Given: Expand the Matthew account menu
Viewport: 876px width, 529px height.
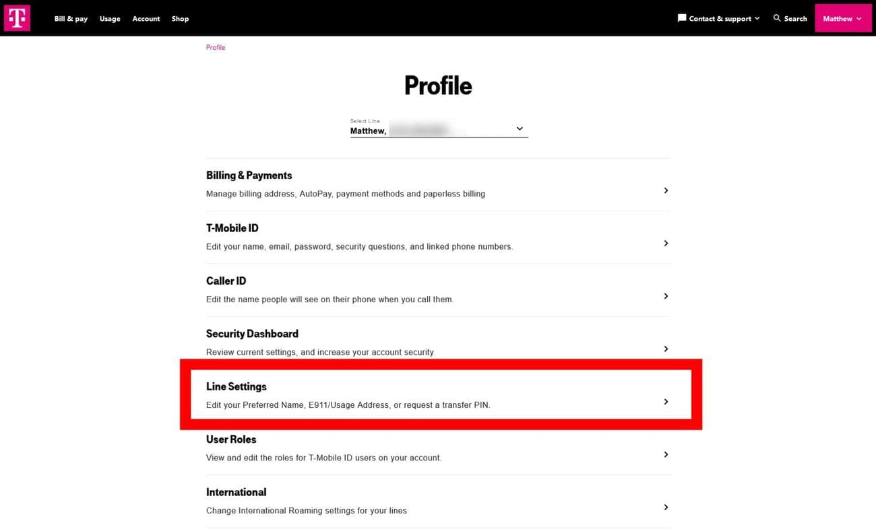Looking at the screenshot, I should (842, 18).
